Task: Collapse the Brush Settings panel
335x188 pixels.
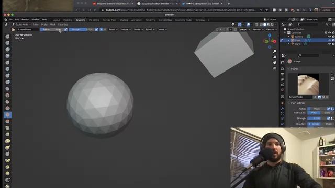Action: (x=288, y=103)
